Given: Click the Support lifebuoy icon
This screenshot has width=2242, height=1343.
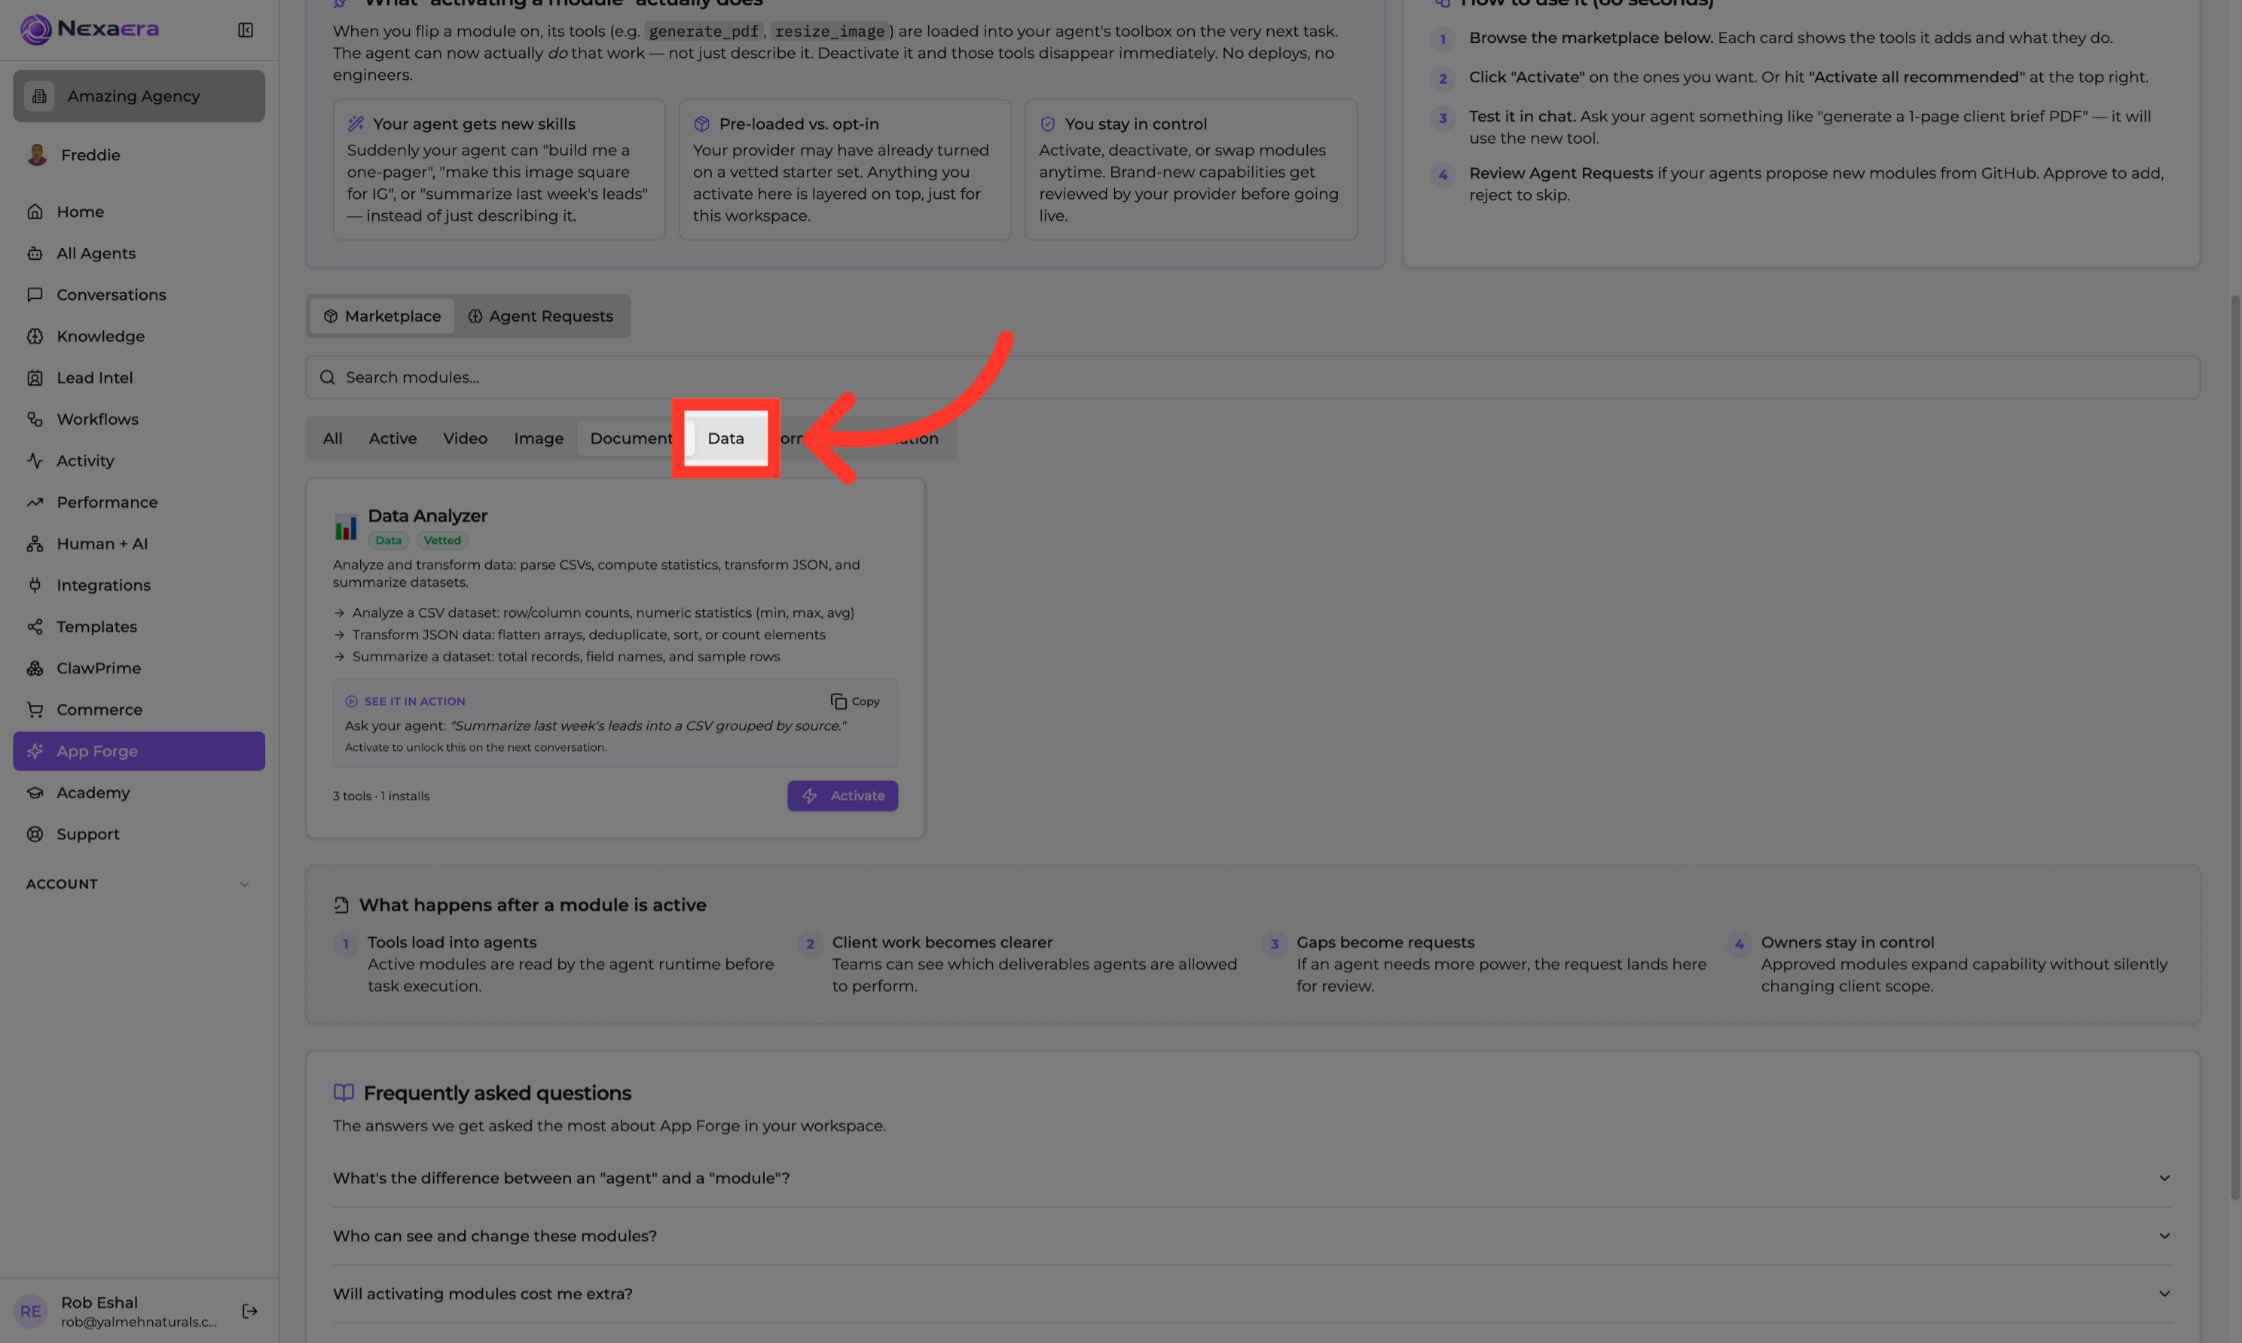Looking at the screenshot, I should pyautogui.click(x=35, y=835).
